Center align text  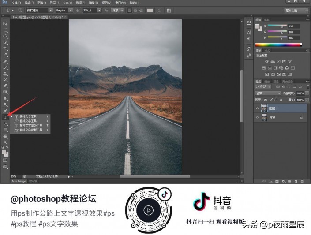click(135, 11)
